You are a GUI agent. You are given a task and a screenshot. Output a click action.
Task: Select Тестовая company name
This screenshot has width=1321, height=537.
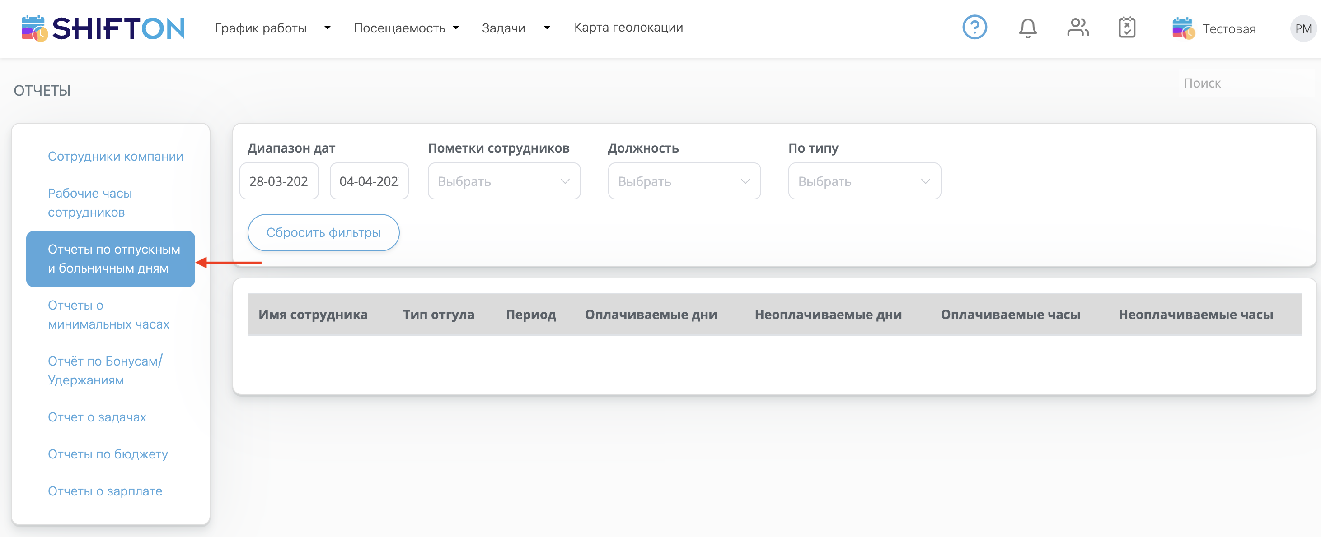tap(1229, 29)
